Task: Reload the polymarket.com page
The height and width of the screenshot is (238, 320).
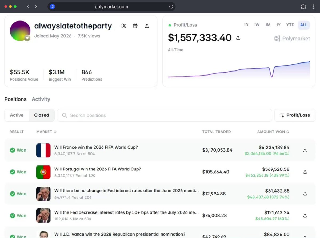Action: (x=171, y=7)
